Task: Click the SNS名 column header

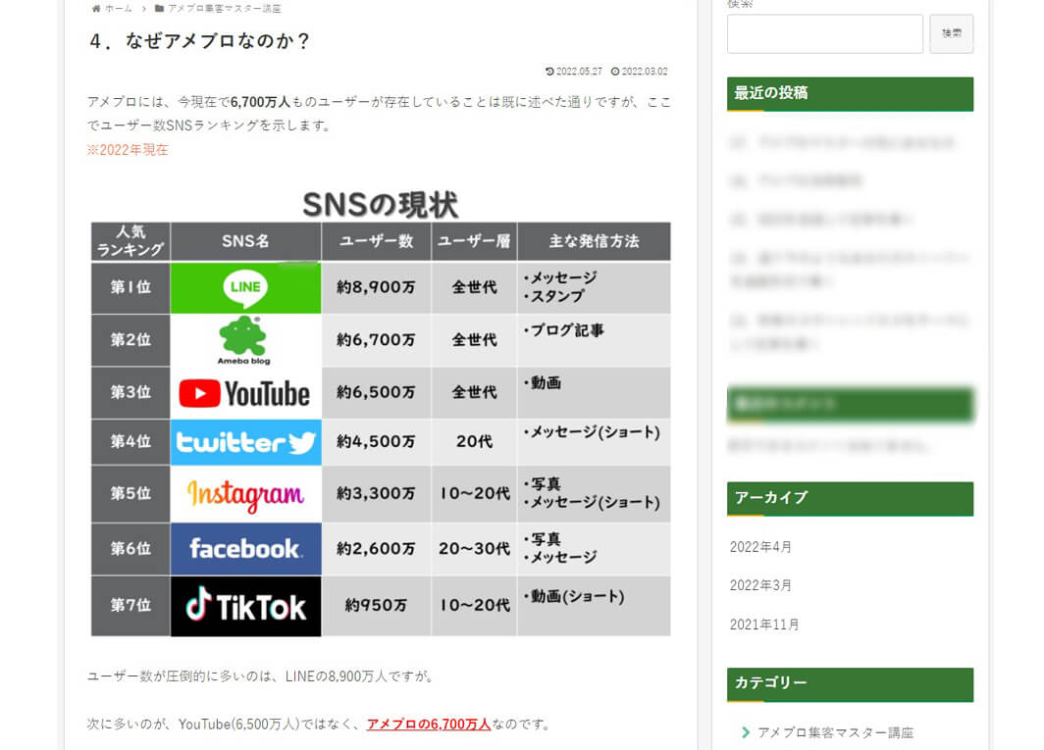Action: [x=245, y=241]
